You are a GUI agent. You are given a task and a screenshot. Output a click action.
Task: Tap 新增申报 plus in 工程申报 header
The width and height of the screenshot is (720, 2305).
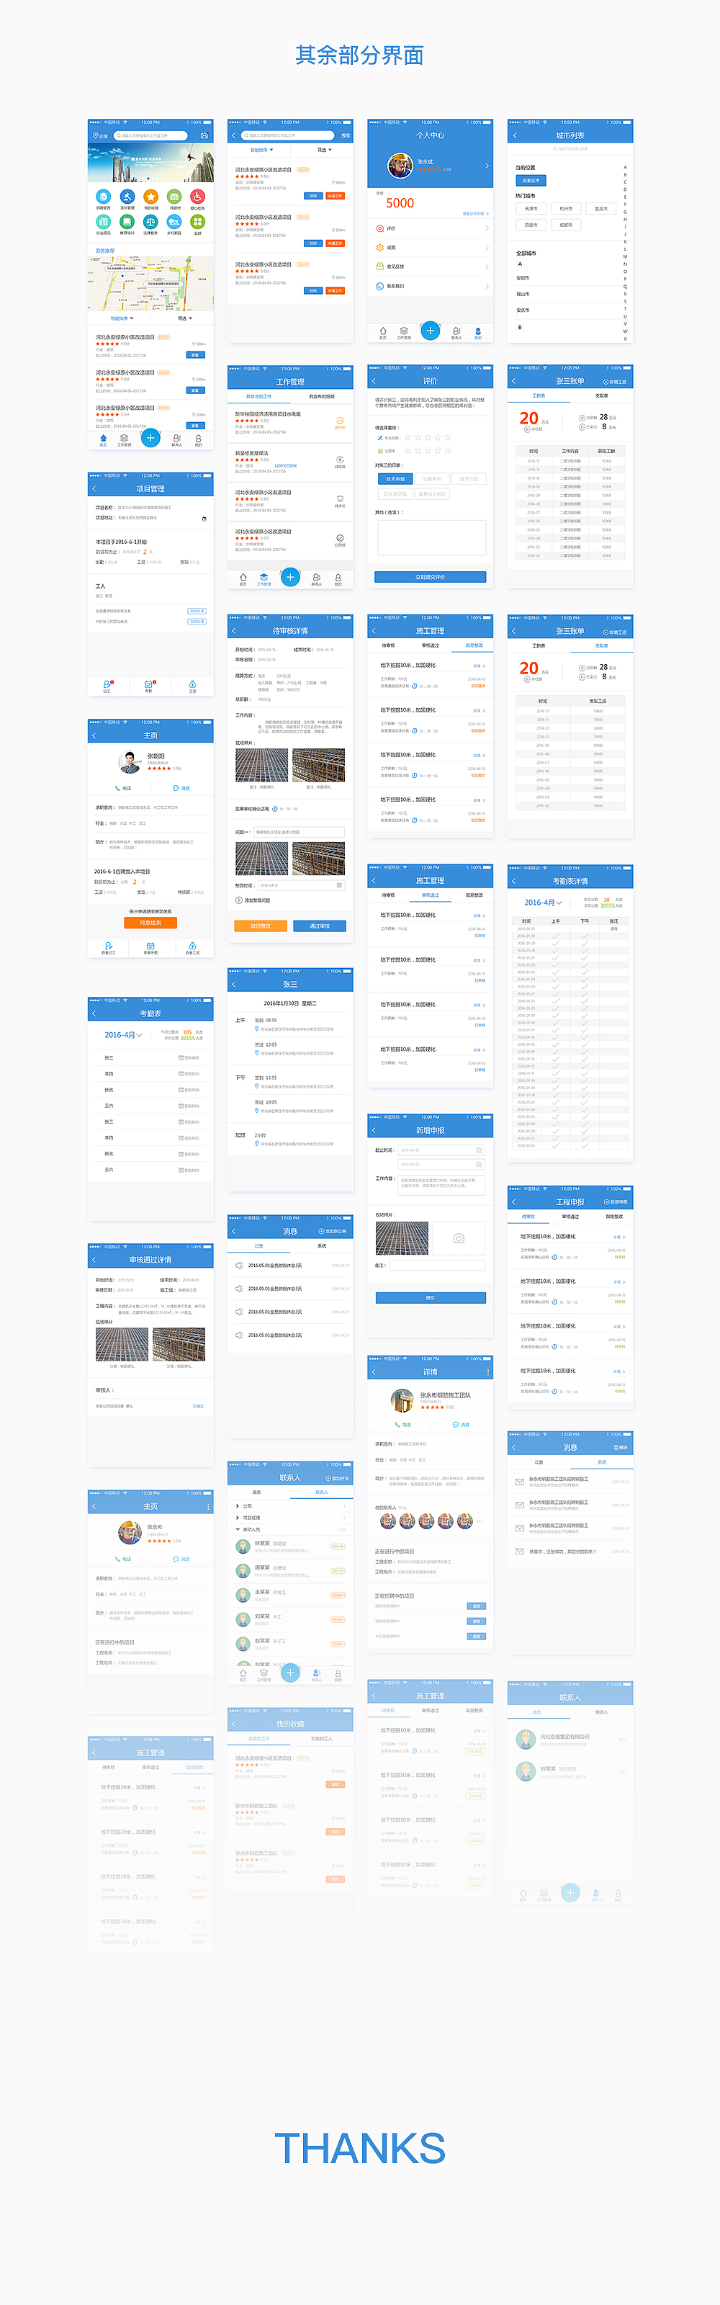point(616,1201)
